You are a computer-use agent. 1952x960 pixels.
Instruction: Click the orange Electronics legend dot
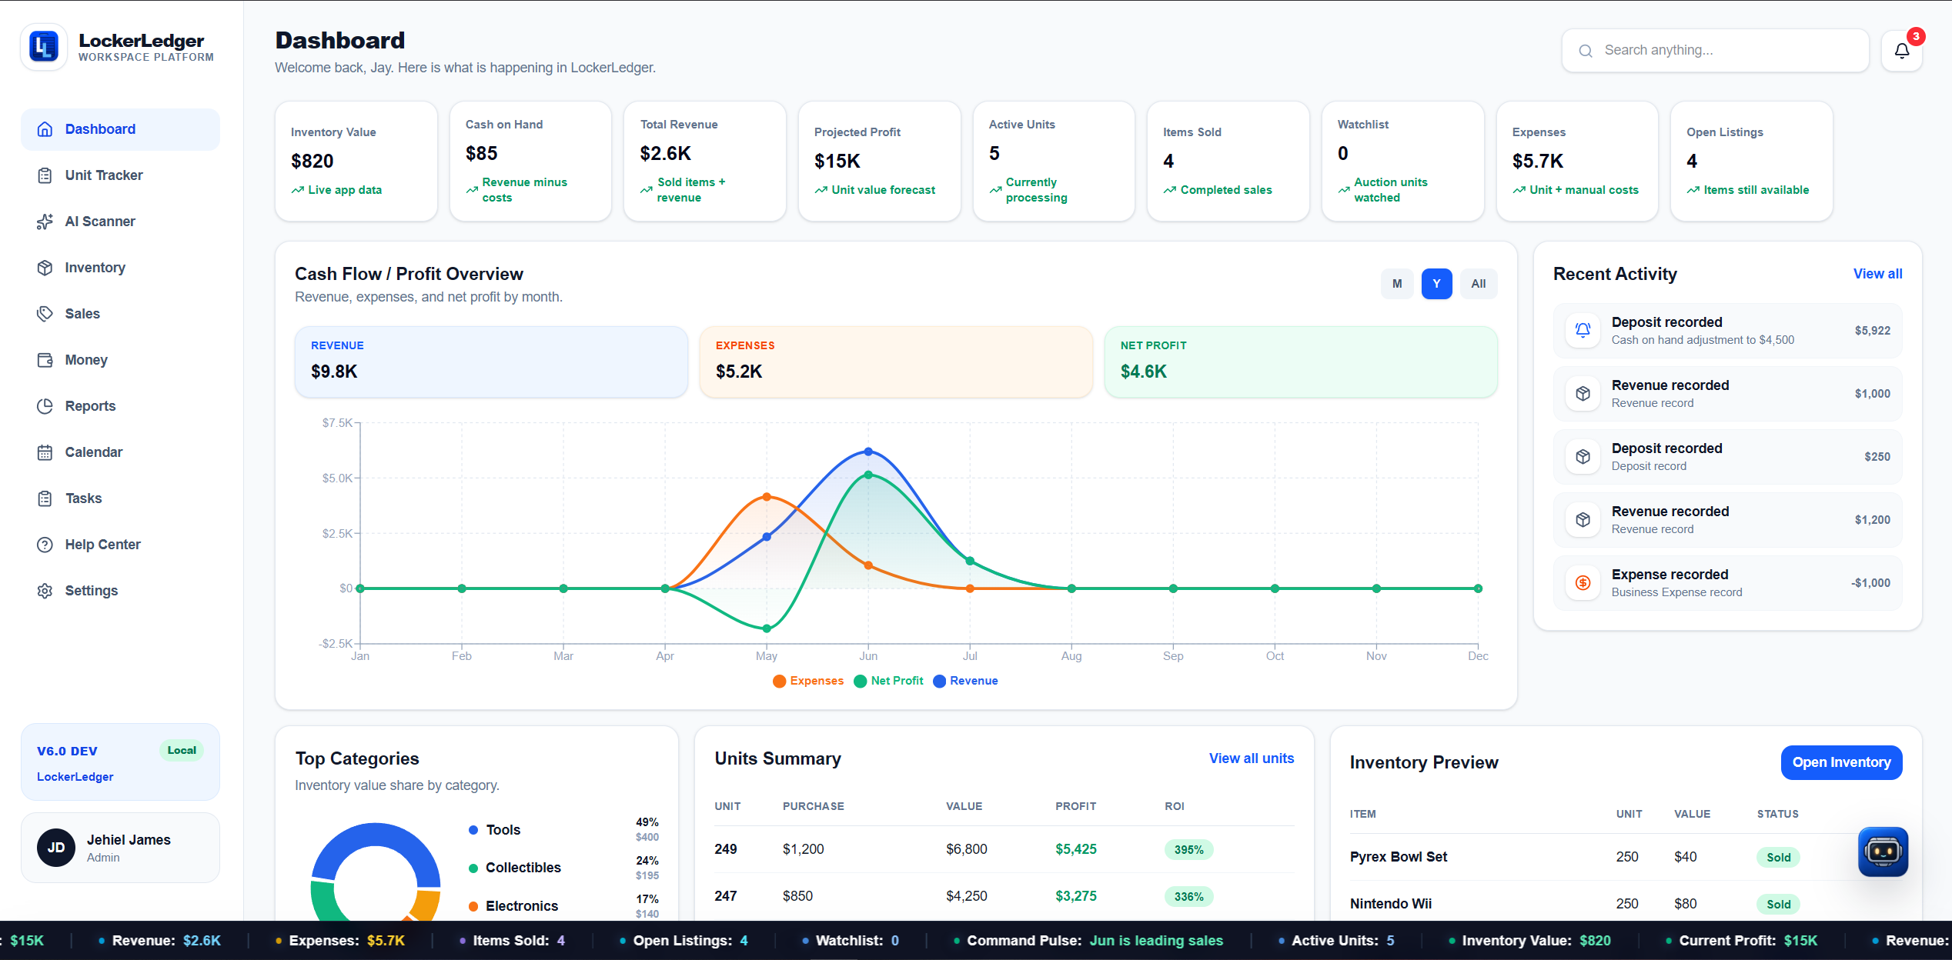tap(473, 906)
